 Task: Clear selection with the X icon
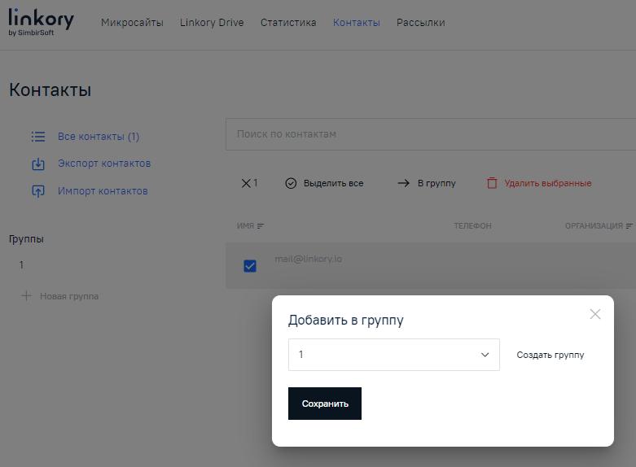[246, 183]
